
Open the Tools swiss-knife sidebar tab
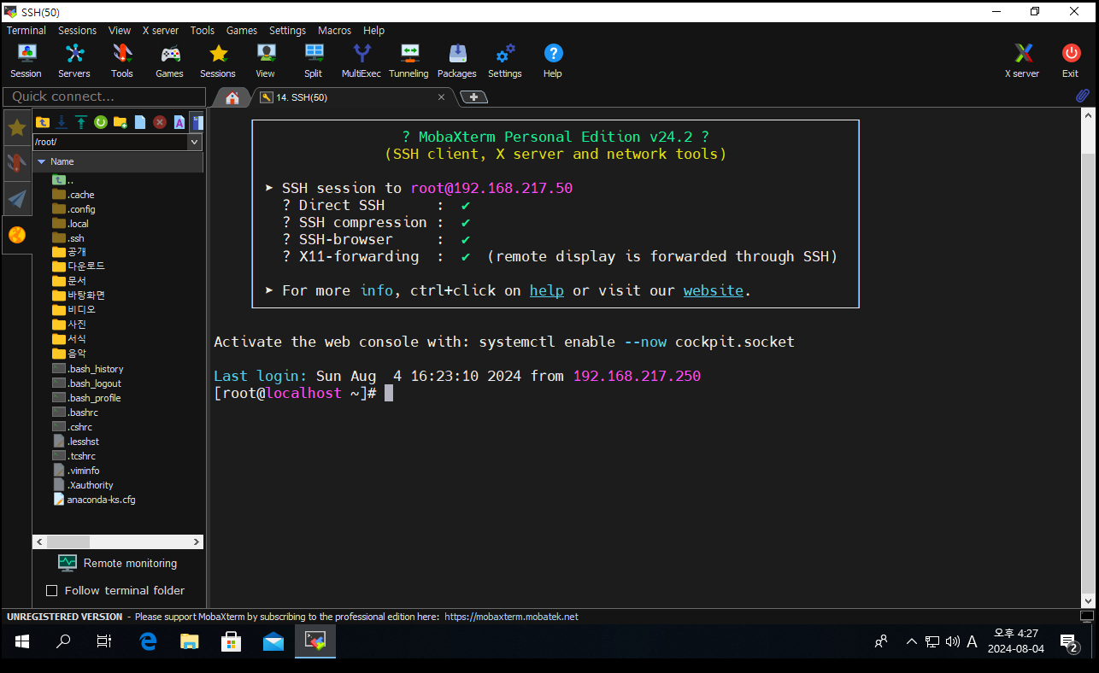17,163
